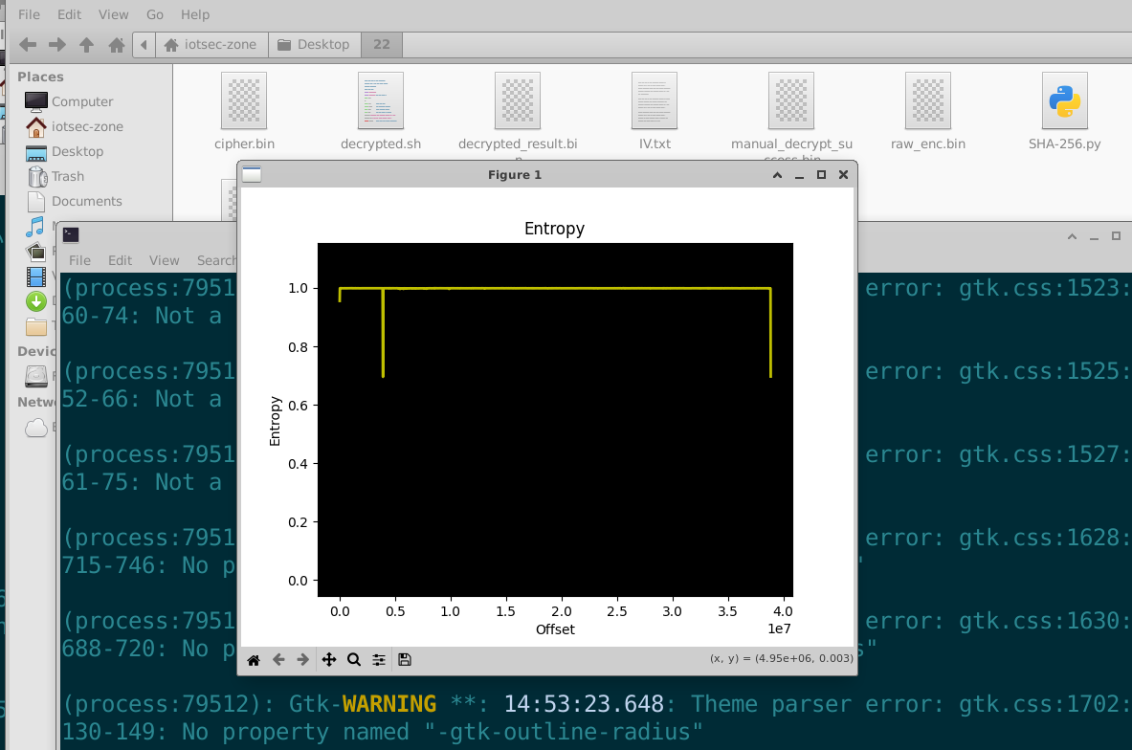Select the raw_enc.bin file
The image size is (1132, 750).
click(x=927, y=101)
